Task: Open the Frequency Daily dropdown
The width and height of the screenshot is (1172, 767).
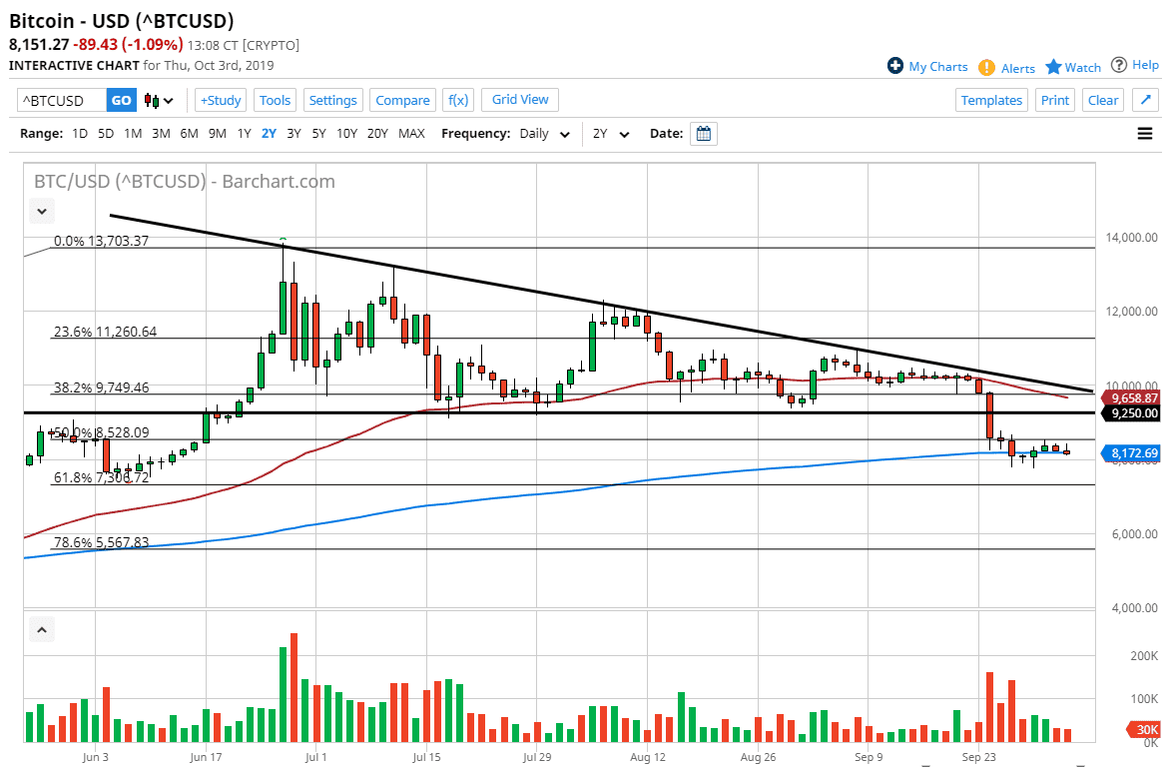Action: [544, 133]
